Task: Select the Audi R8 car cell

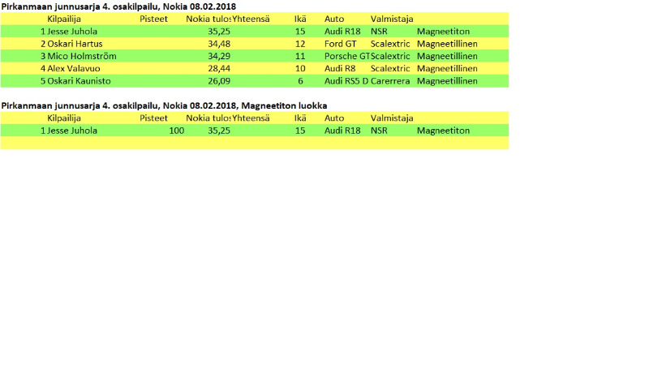Action: pos(340,69)
